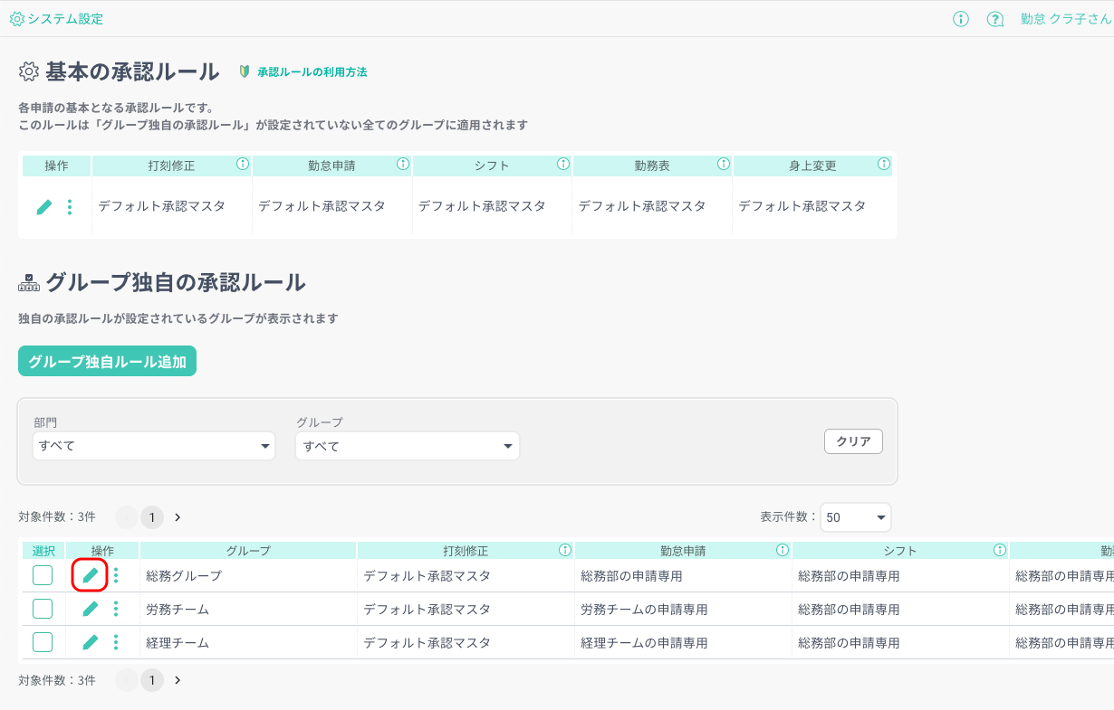Show info for 身上変更 in basic rules
This screenshot has width=1114, height=710.
tap(883, 165)
